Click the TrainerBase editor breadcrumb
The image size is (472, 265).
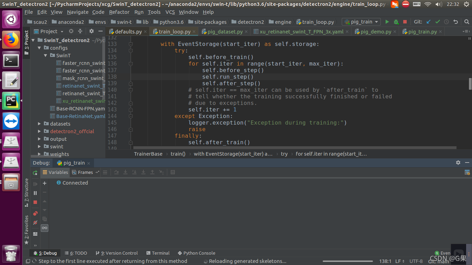pyautogui.click(x=148, y=154)
